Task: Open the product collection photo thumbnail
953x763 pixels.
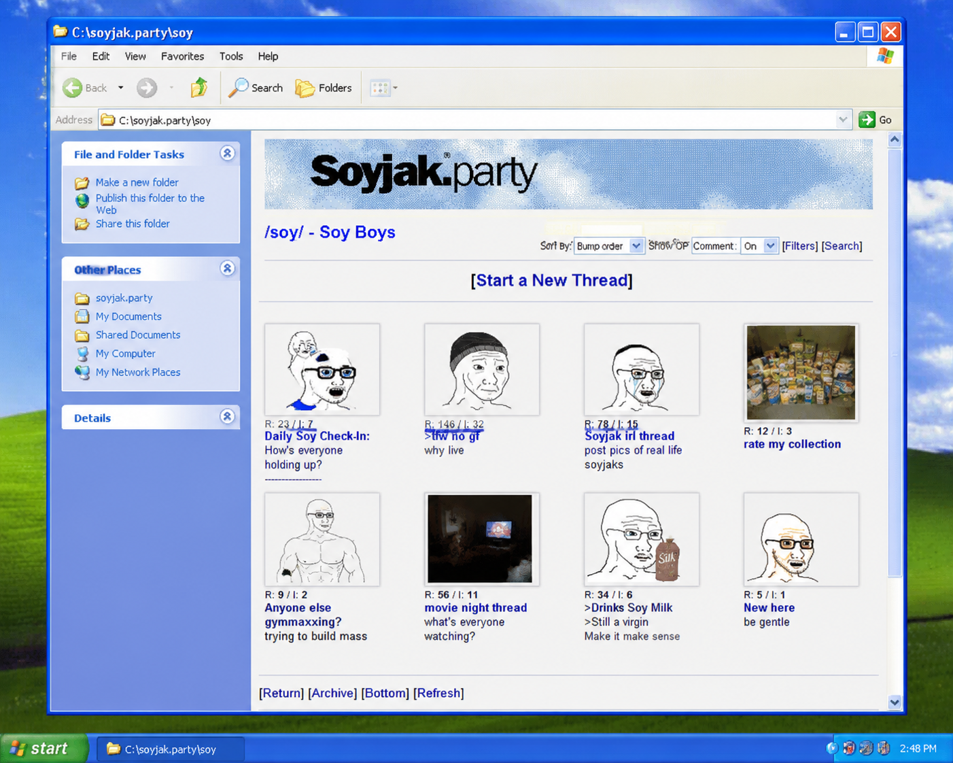Action: coord(801,373)
